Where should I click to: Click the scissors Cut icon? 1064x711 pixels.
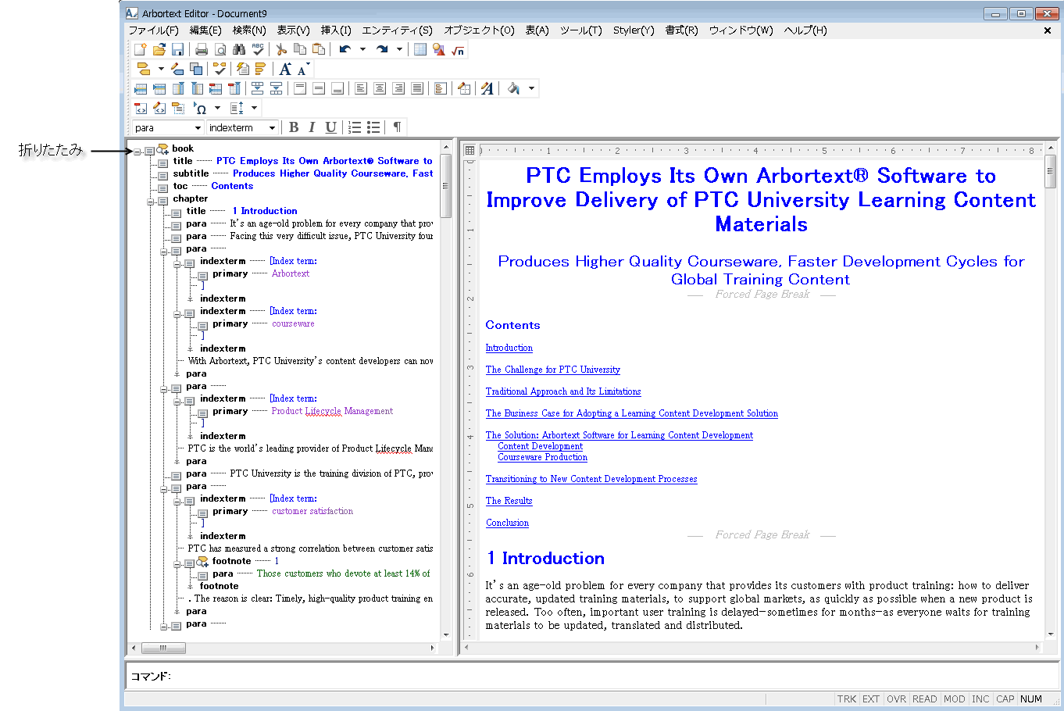pos(282,50)
